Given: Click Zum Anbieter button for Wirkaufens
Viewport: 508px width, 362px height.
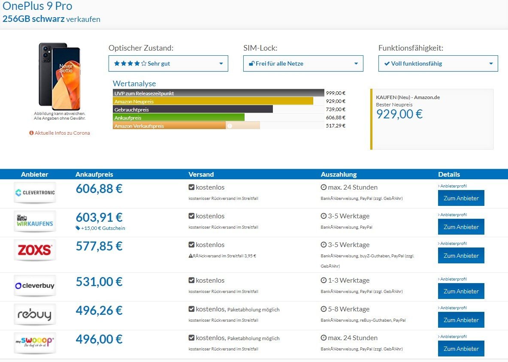Looking at the screenshot, I should click(461, 227).
